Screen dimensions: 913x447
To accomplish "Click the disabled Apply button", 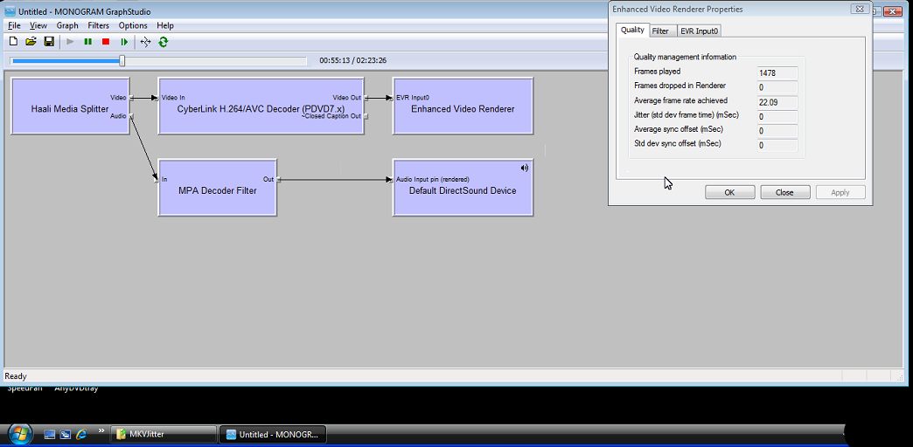I will 840,192.
